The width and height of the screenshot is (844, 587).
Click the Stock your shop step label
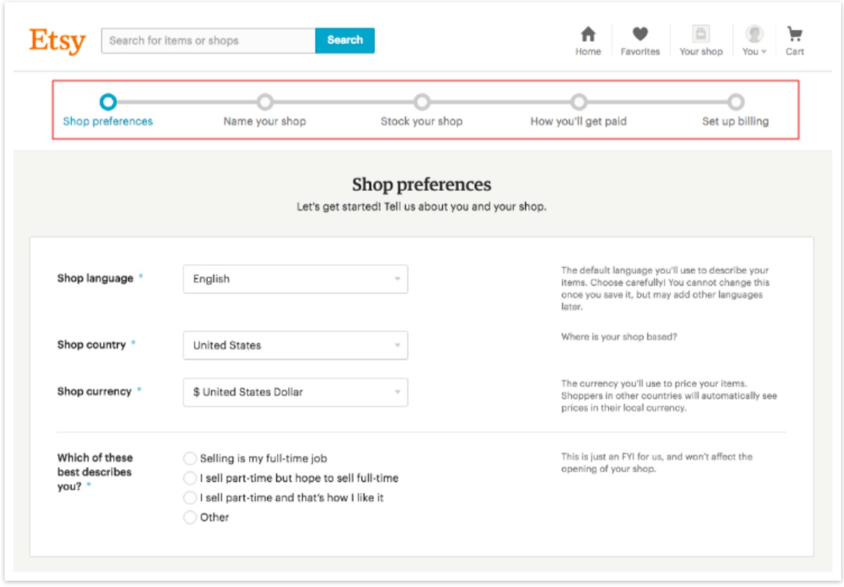pyautogui.click(x=421, y=121)
